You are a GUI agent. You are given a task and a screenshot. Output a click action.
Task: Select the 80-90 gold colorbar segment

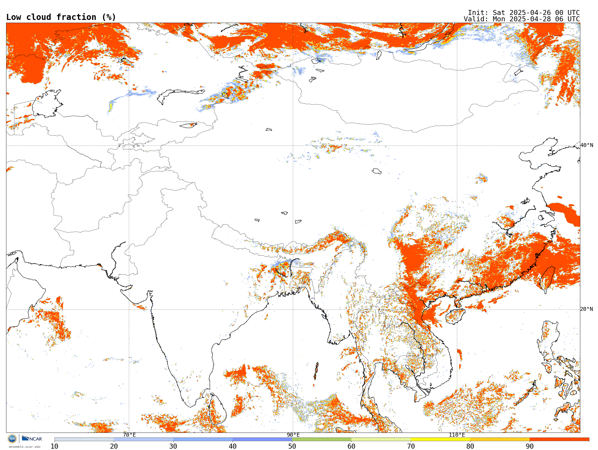[x=500, y=439]
